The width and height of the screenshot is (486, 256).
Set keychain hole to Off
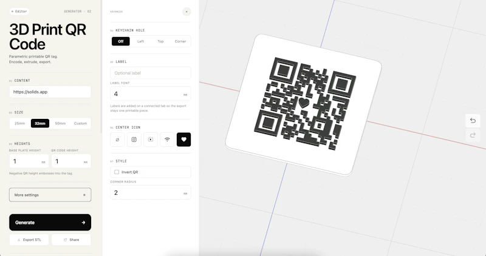point(120,41)
